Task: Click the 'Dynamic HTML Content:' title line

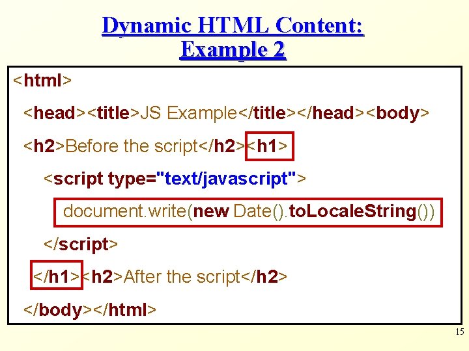Action: 233,26
